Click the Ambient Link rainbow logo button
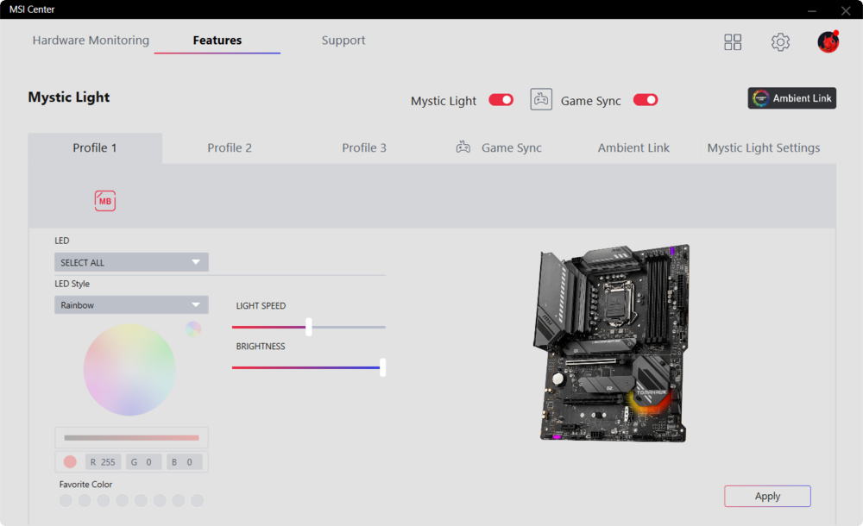The image size is (863, 526). [x=791, y=98]
